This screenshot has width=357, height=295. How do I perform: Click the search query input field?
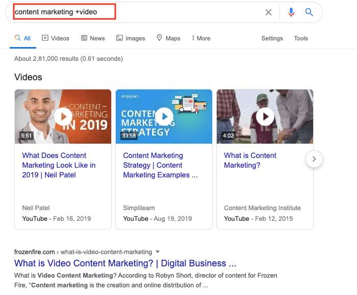[137, 12]
